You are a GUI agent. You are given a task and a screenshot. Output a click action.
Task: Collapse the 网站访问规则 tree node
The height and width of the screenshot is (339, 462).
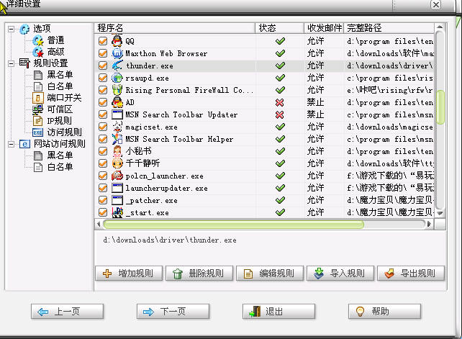(x=12, y=144)
